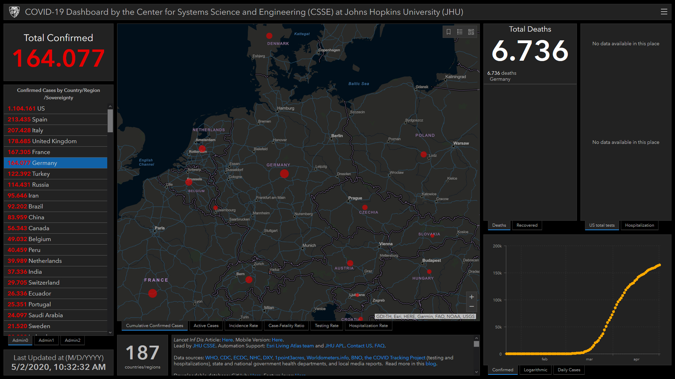Open the hamburger menu in the header
The image size is (675, 379).
(664, 12)
